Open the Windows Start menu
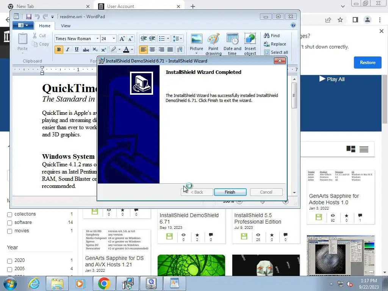 10,283
